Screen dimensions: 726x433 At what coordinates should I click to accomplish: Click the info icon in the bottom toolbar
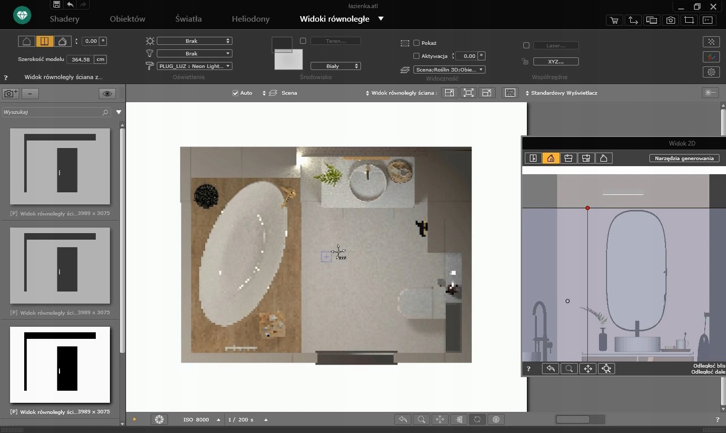tap(496, 419)
